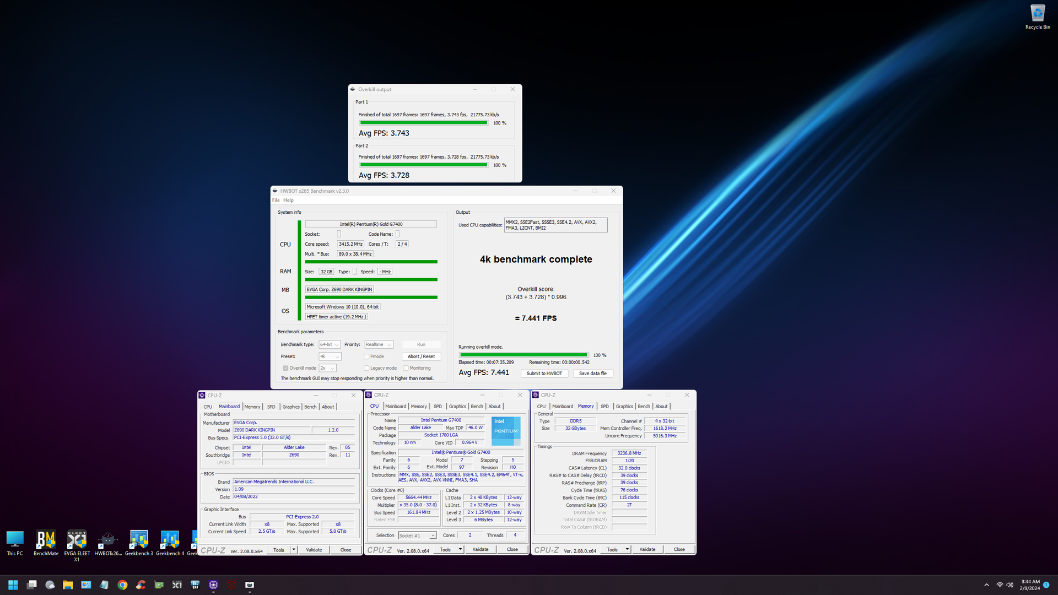This screenshot has width=1058, height=595.
Task: Switch to Memory tab in Mainboard CPU-Z window
Action: click(252, 407)
